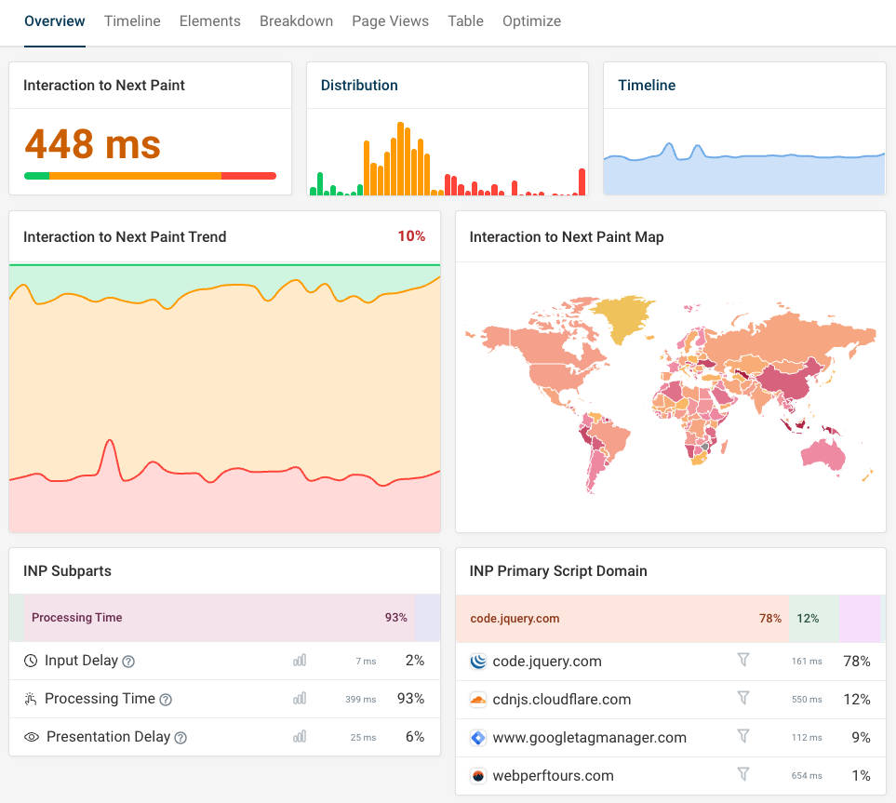Screen dimensions: 896x803
Task: Open the help tooltip icon next to Processing Time
Action: click(166, 699)
